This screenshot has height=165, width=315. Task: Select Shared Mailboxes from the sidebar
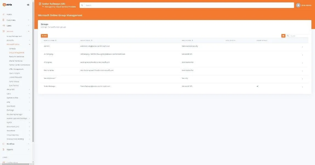click(x=16, y=61)
